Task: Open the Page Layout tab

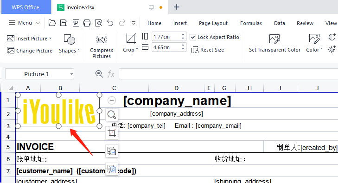Action: [213, 23]
